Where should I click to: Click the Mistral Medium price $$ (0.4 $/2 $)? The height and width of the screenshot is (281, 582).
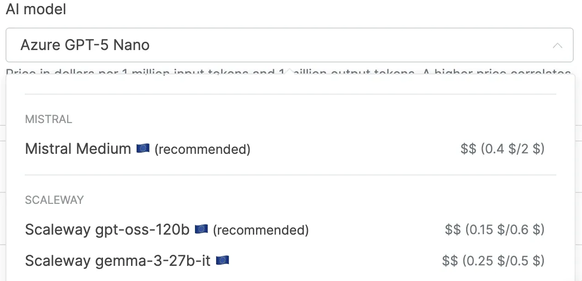502,149
